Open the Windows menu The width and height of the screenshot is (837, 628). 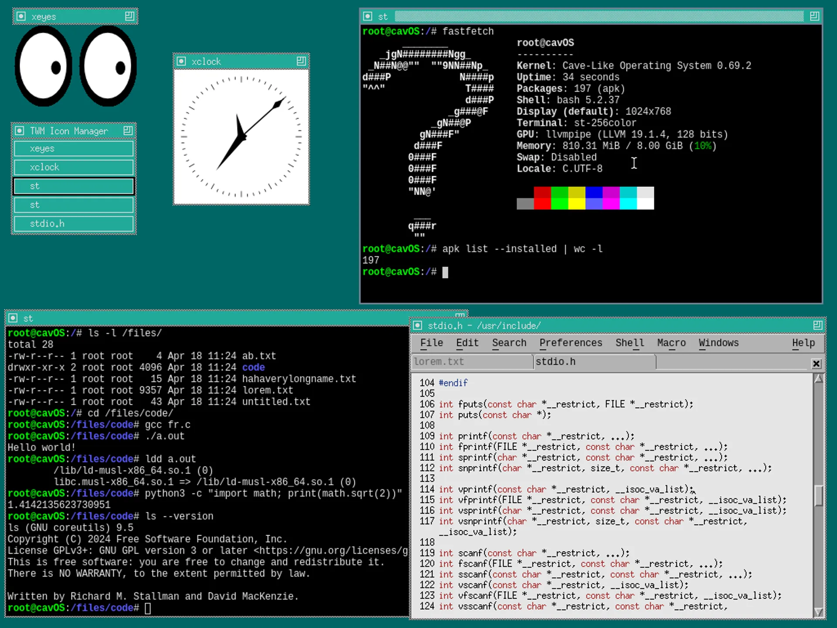pos(718,343)
